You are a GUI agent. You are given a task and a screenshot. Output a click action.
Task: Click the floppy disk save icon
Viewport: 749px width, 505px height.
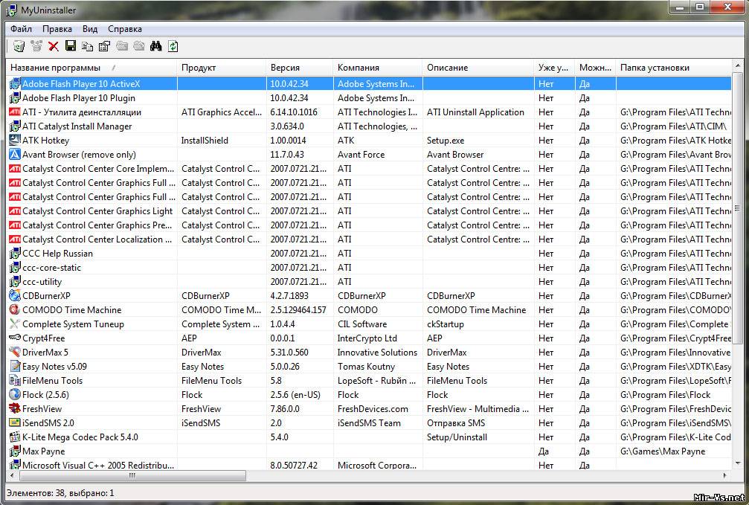(x=71, y=46)
